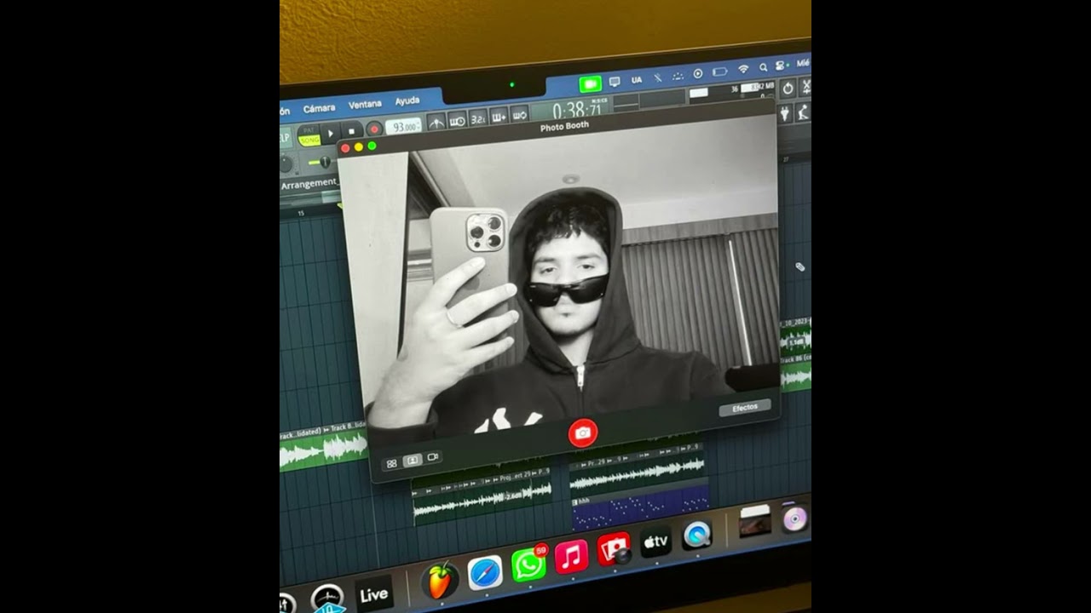Select the Arrangement label in the playlist
1091x613 pixels.
pos(309,184)
